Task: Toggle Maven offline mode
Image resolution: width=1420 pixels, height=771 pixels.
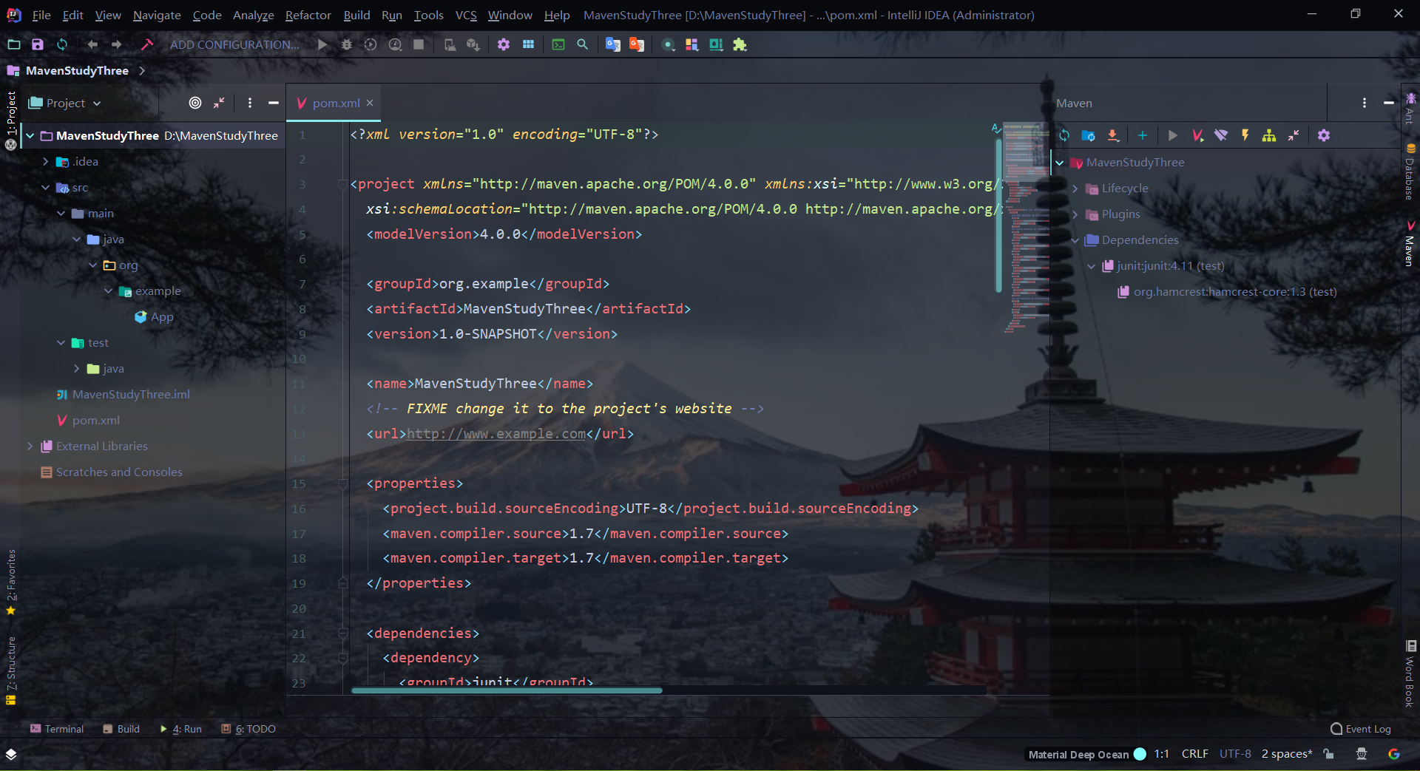Action: pyautogui.click(x=1221, y=135)
